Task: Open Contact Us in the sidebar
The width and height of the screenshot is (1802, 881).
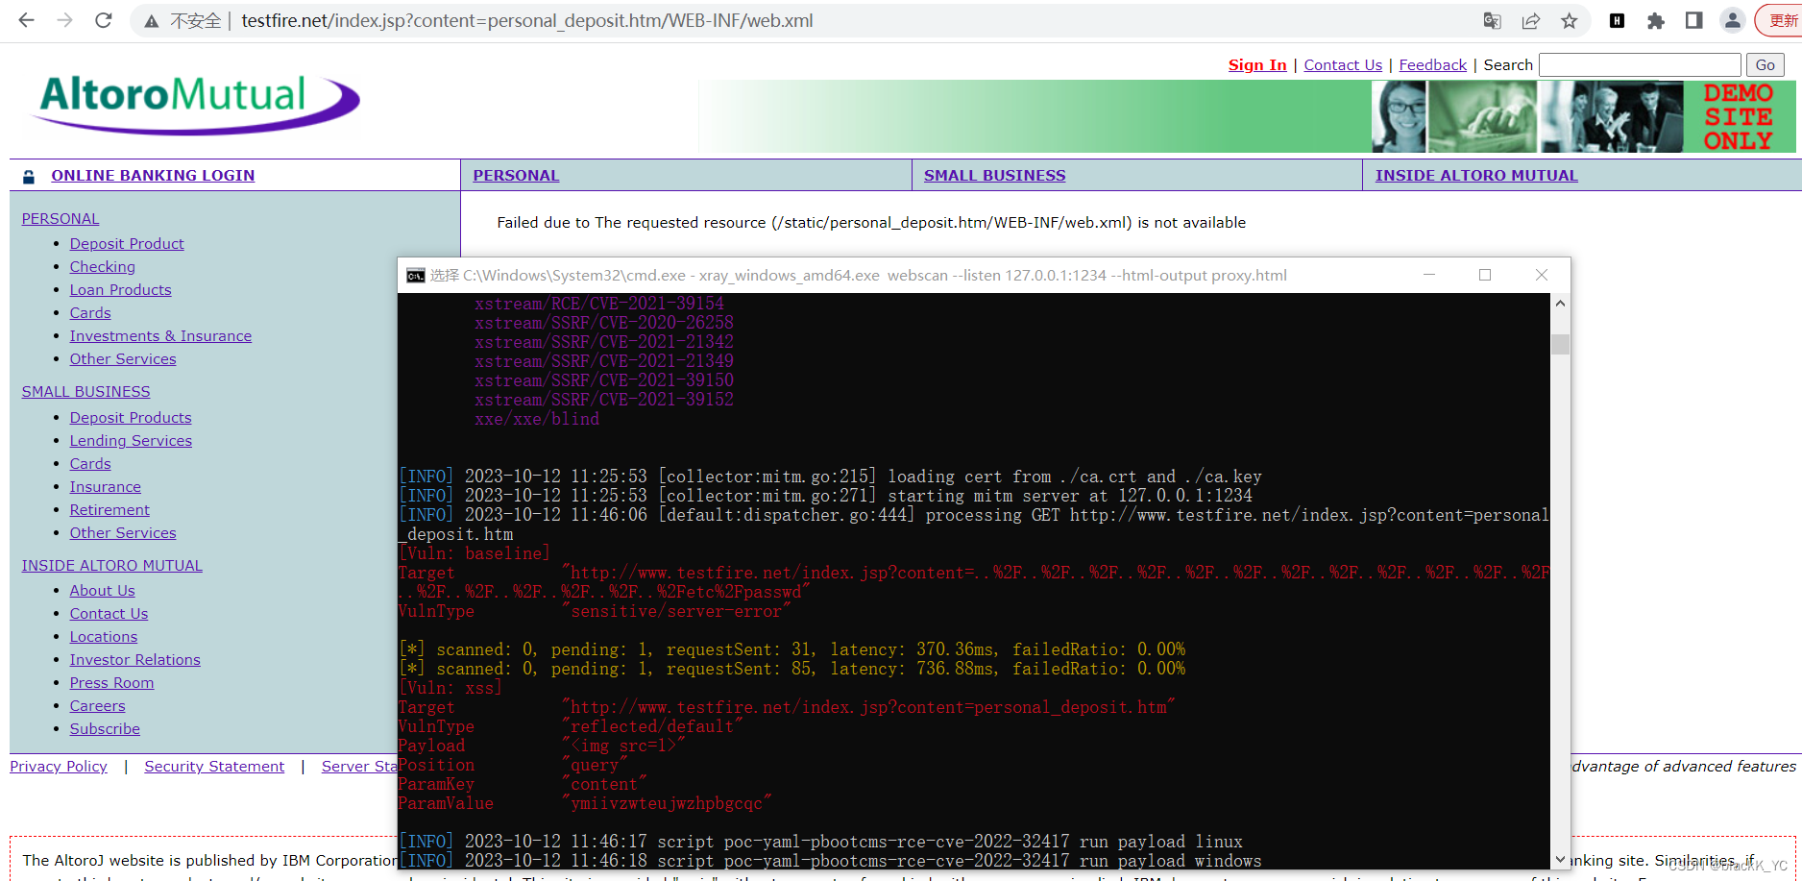Action: click(109, 614)
